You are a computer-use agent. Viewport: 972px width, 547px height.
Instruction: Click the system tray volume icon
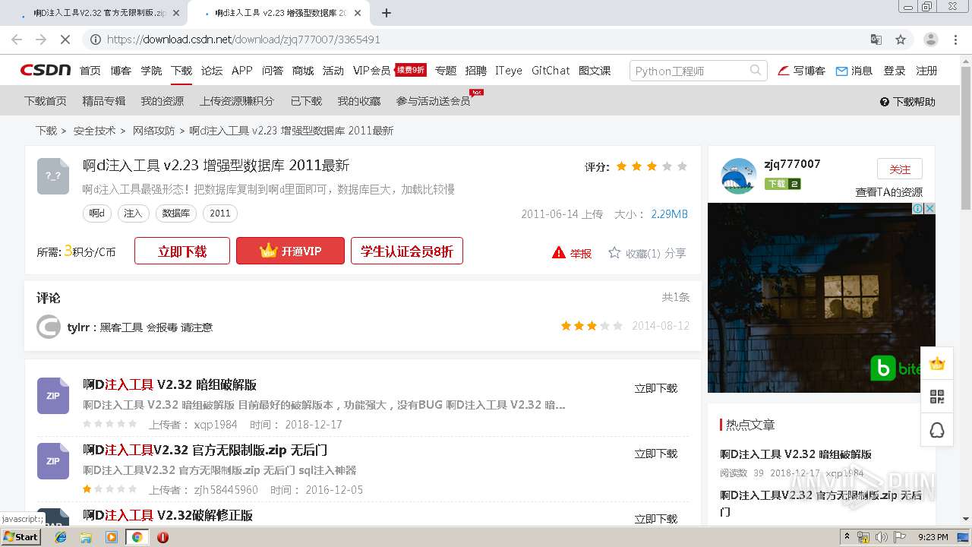pyautogui.click(x=882, y=537)
